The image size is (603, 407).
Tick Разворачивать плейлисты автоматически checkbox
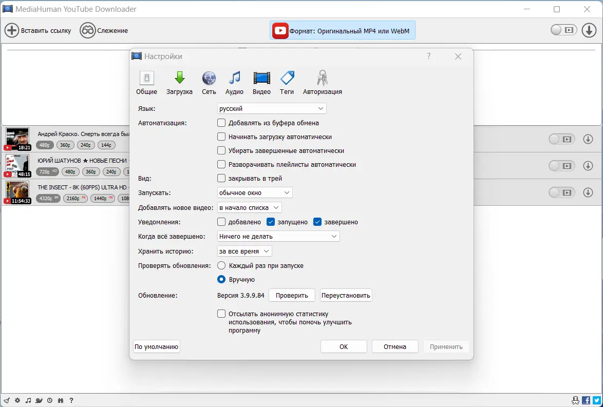pos(221,164)
